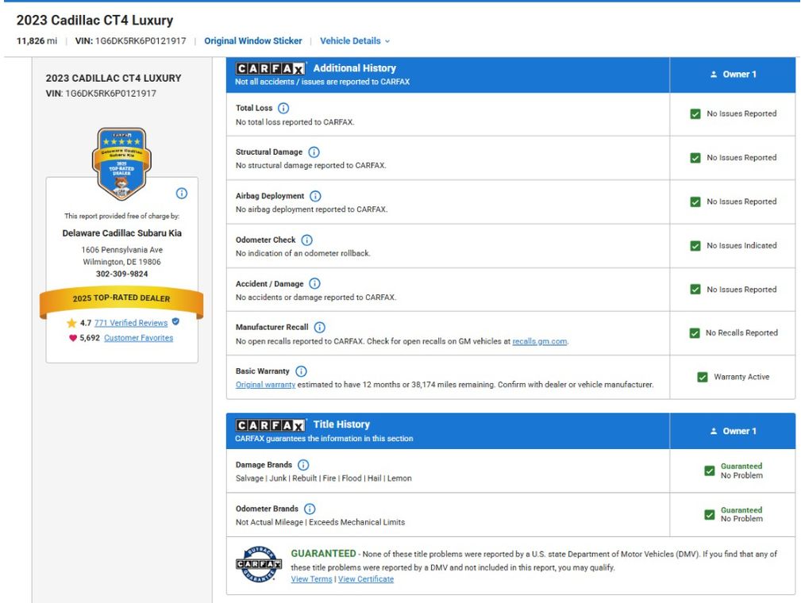Click the Top-Rated Dealer badge image

pyautogui.click(x=121, y=163)
